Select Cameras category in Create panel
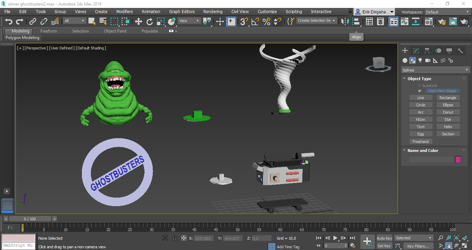Viewport: 472px width, 250px height. coord(428,60)
